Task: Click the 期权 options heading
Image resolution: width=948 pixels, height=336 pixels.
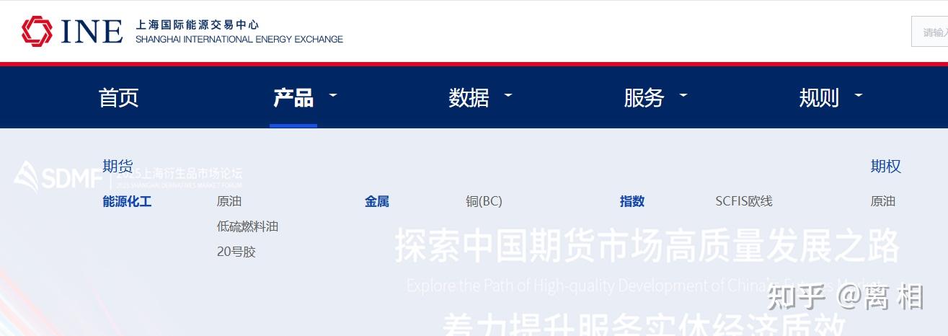Action: [886, 167]
